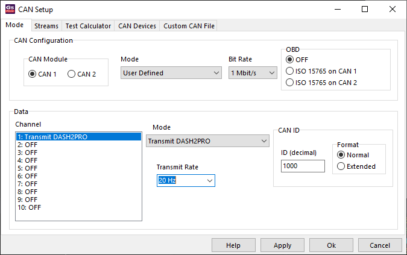Choose Extended CAN ID format
The width and height of the screenshot is (407, 255).
[341, 166]
